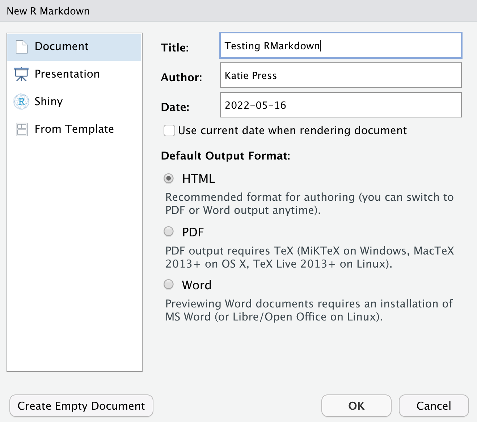Click the 'Default Output Format:' heading
Screen dimensions: 477x422
coord(225,156)
